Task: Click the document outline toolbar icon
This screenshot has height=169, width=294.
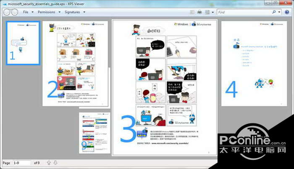Action: pos(192,12)
